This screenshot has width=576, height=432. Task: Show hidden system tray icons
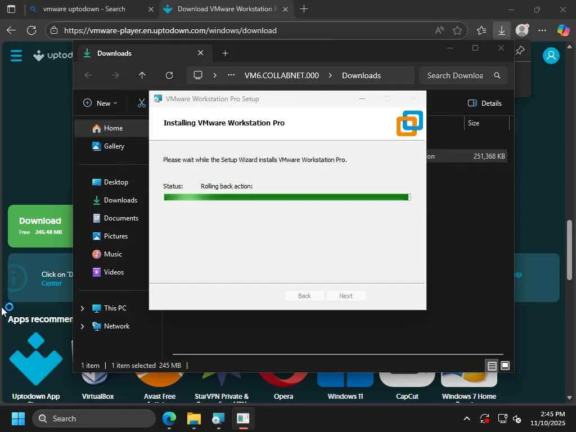coord(466,418)
